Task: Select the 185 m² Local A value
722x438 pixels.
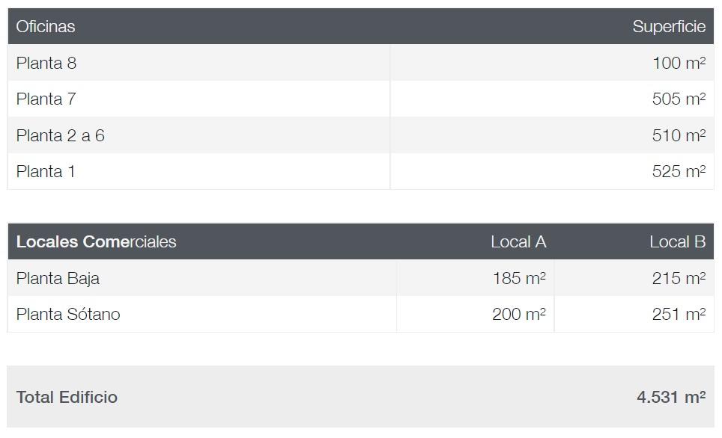Action: pos(519,278)
